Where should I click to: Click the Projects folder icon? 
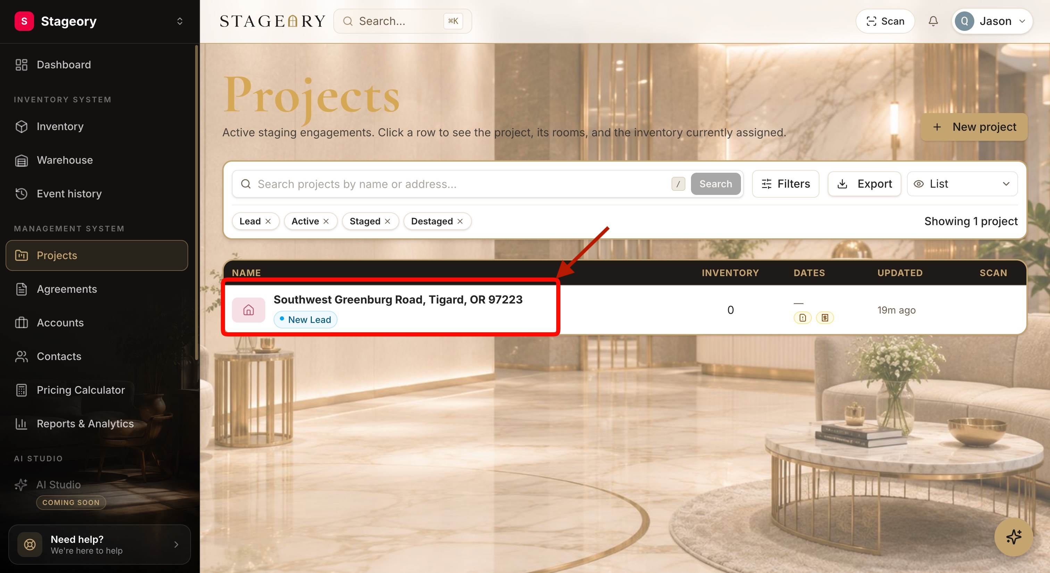coord(21,255)
